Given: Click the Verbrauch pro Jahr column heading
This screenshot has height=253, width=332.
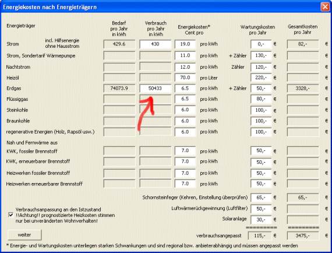Looking at the screenshot, I should [x=156, y=29].
